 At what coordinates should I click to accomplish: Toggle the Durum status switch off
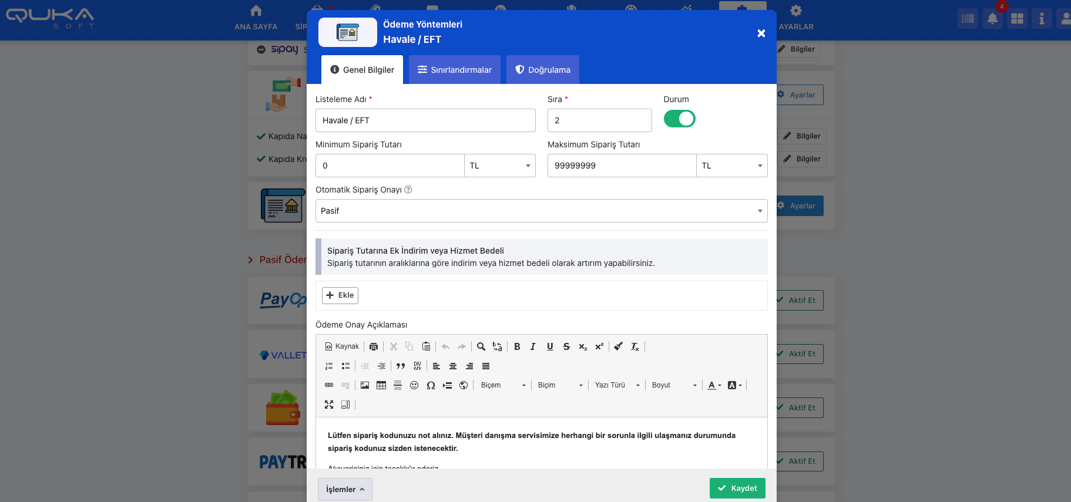(x=679, y=119)
